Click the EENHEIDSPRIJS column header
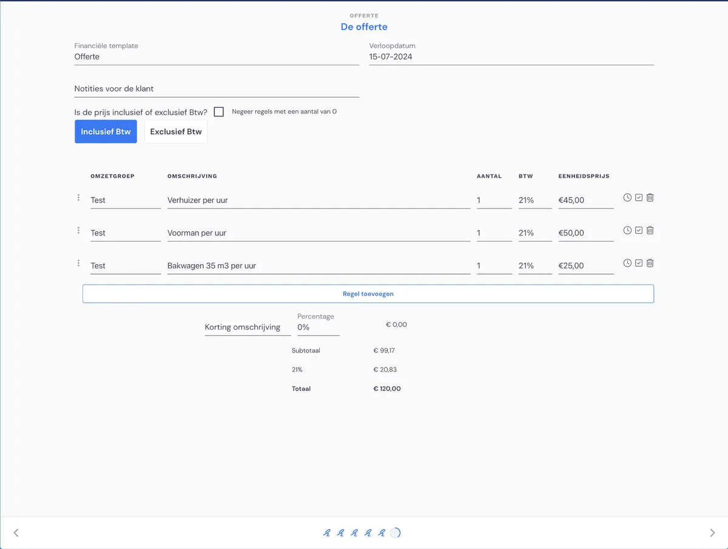The image size is (728, 549). (584, 176)
